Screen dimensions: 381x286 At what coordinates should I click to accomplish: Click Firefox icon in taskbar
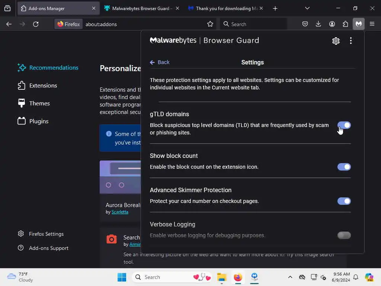click(238, 277)
